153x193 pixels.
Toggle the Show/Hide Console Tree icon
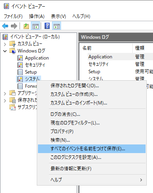point(36,26)
